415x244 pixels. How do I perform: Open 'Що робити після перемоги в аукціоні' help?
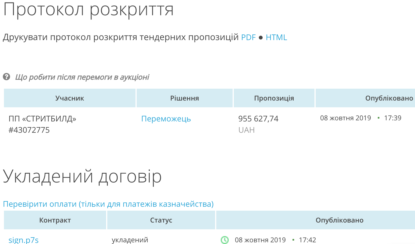coord(82,77)
